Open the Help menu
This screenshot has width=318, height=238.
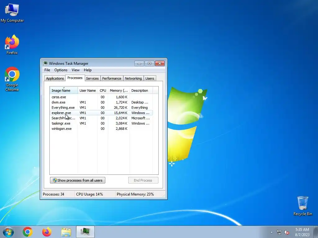tap(88, 70)
